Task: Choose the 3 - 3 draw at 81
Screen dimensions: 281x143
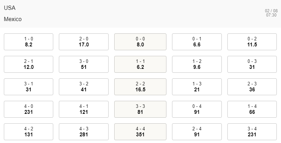Action: click(x=140, y=109)
